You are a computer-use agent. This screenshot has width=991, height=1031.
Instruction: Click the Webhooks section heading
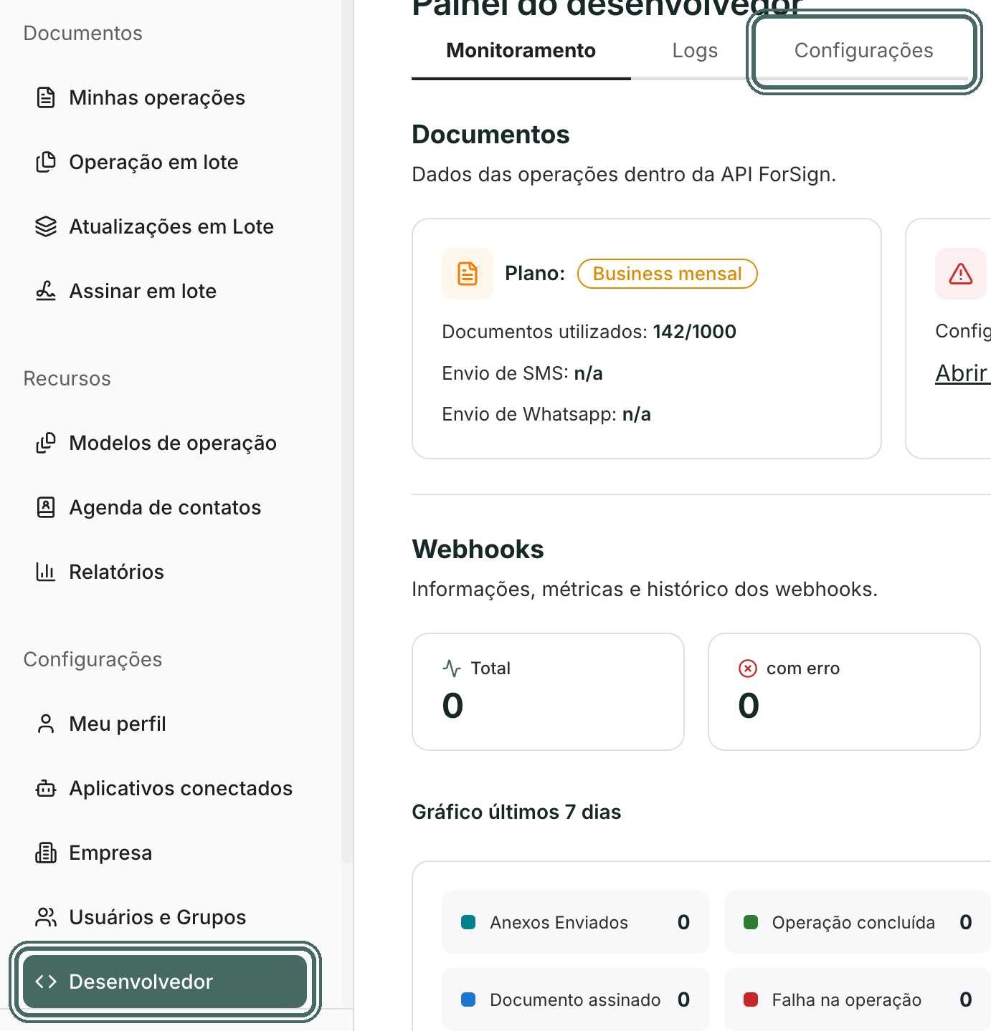478,550
